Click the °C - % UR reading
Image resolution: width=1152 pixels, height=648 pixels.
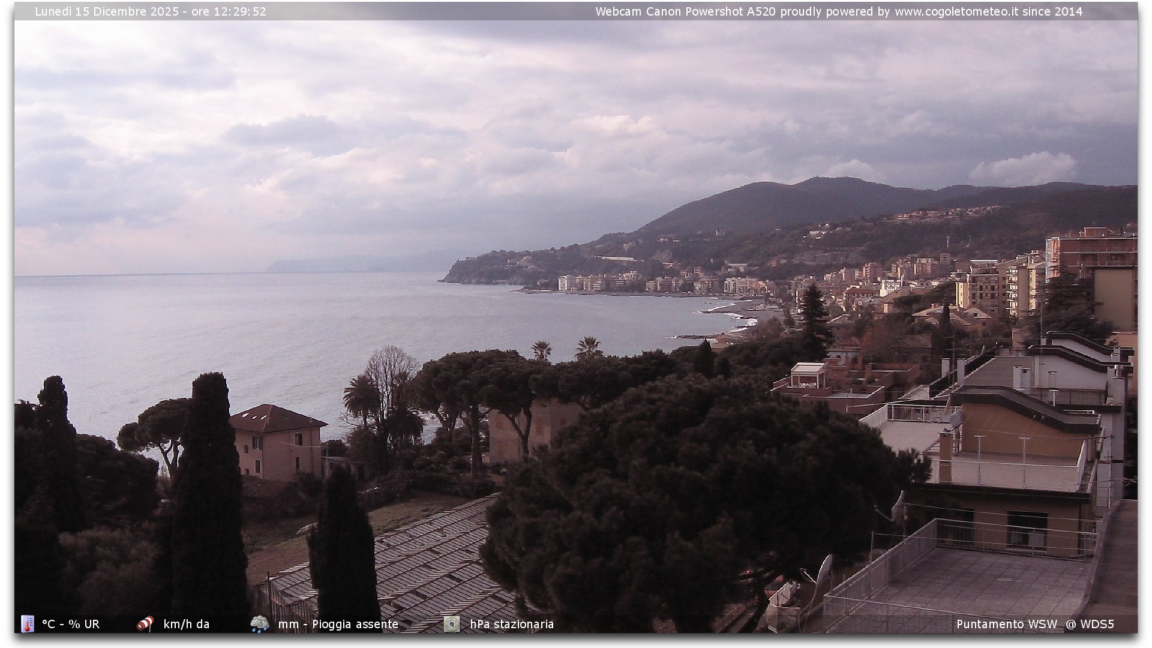[71, 624]
